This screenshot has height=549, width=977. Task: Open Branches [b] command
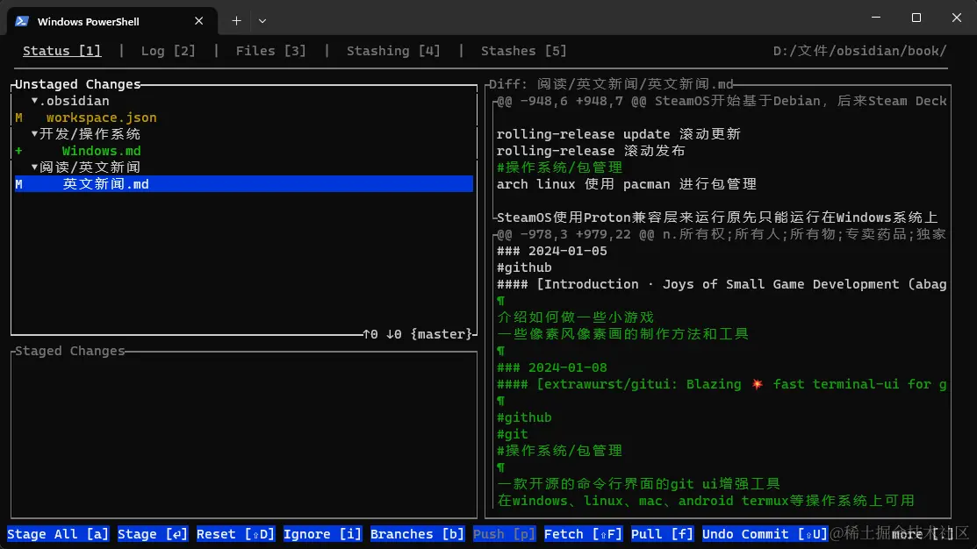tap(418, 534)
